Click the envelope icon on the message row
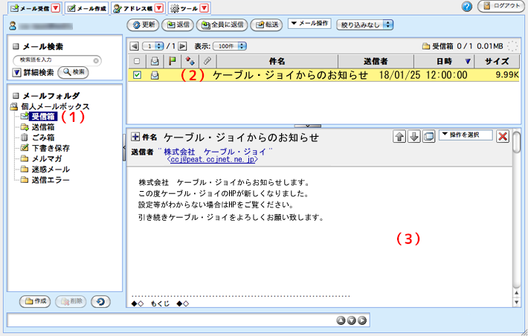528x336 pixels. click(155, 74)
